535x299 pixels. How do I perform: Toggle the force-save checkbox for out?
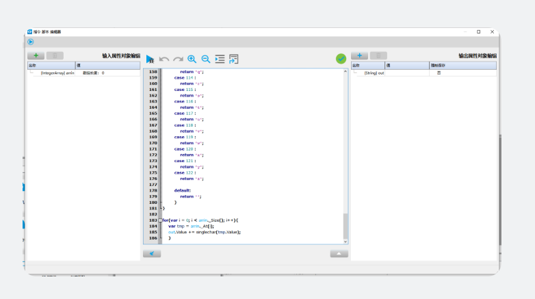coord(439,73)
